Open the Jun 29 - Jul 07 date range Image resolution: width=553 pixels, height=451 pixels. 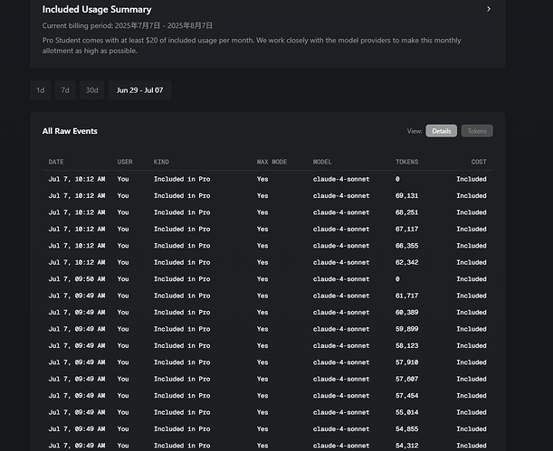140,90
